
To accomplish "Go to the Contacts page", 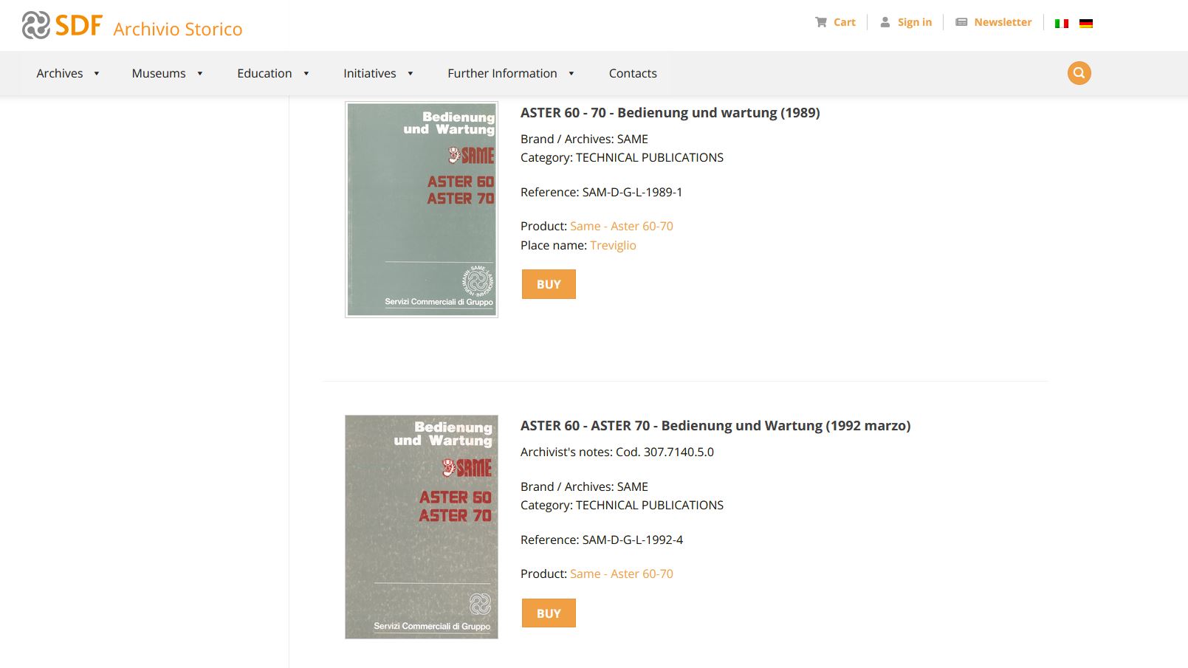I will pos(633,73).
